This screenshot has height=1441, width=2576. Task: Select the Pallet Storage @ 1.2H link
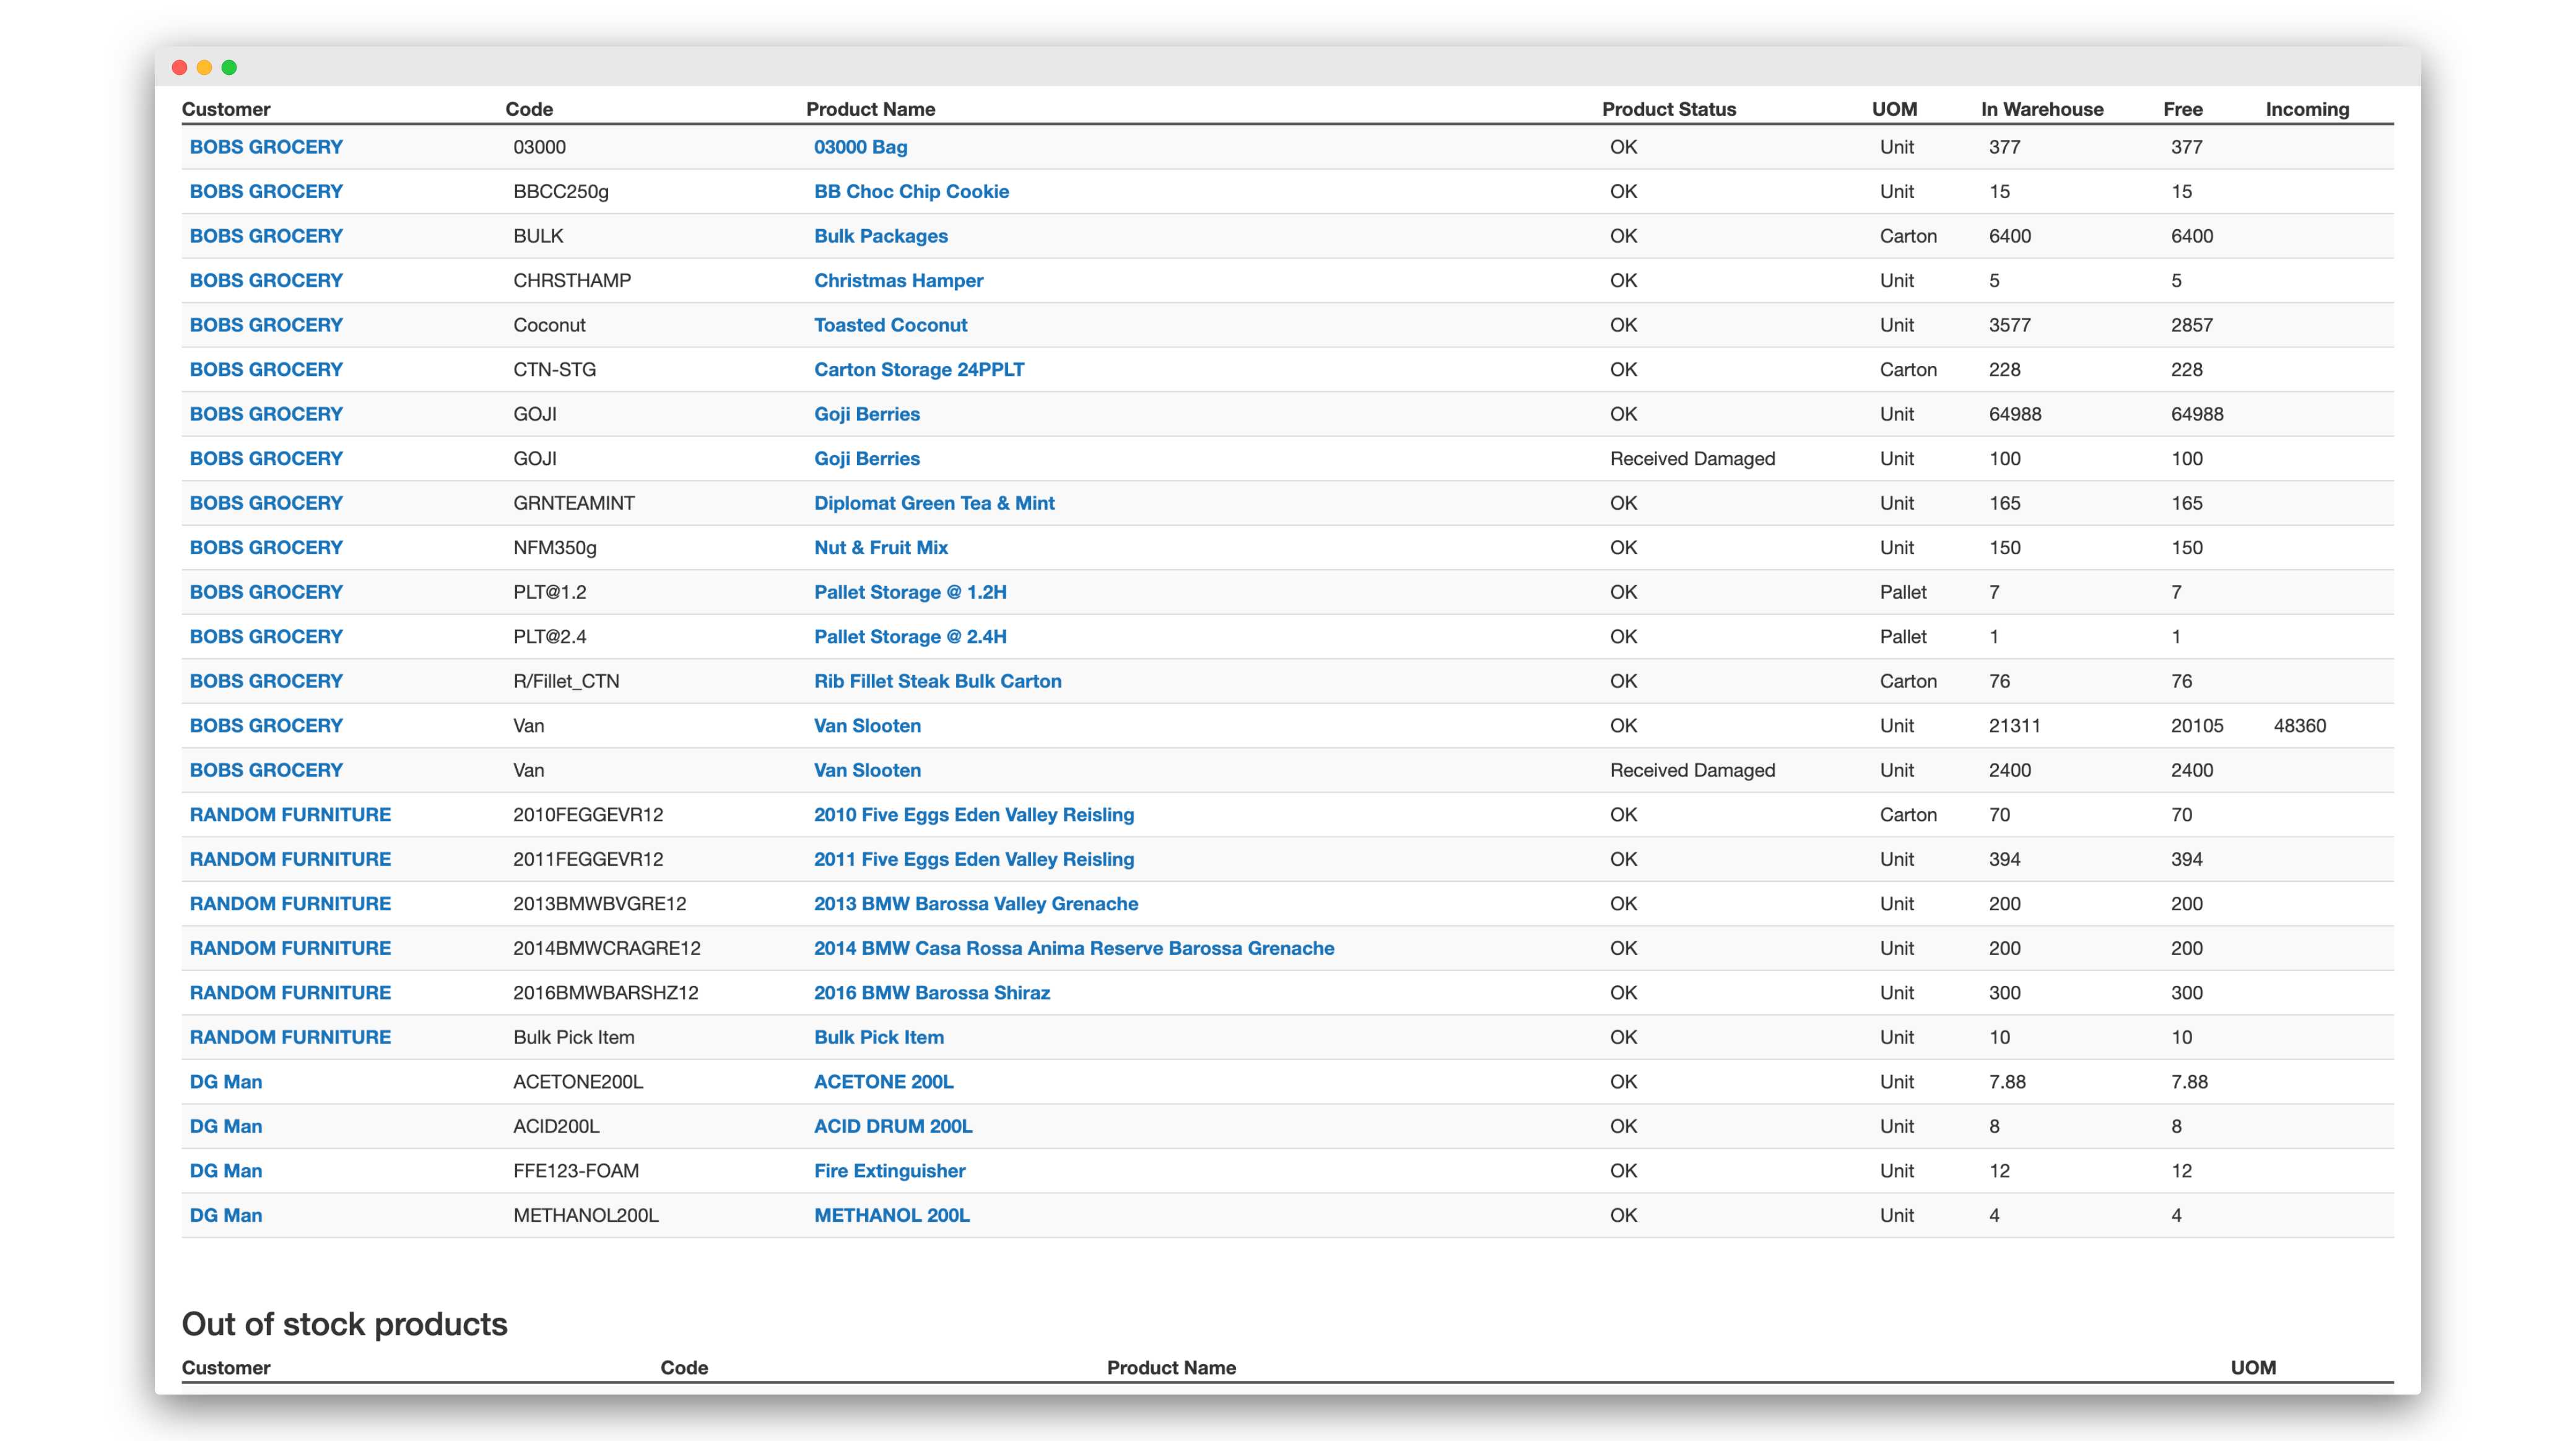(x=909, y=592)
